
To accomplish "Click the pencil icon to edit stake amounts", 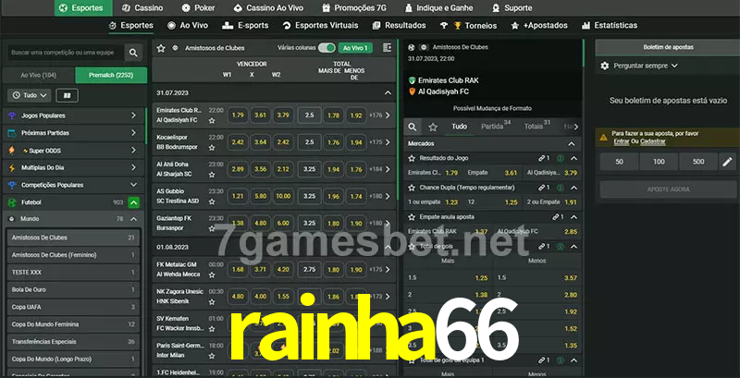I will pyautogui.click(x=727, y=162).
